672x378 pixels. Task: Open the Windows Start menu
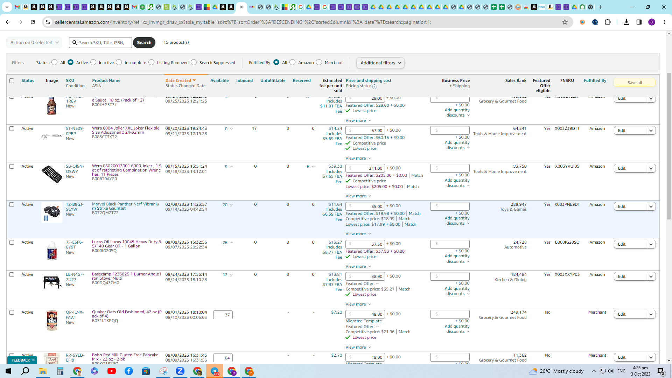(x=8, y=371)
